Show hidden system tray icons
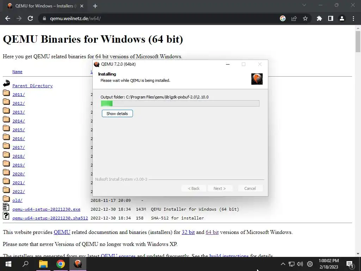The height and width of the screenshot is (271, 361). (283, 264)
